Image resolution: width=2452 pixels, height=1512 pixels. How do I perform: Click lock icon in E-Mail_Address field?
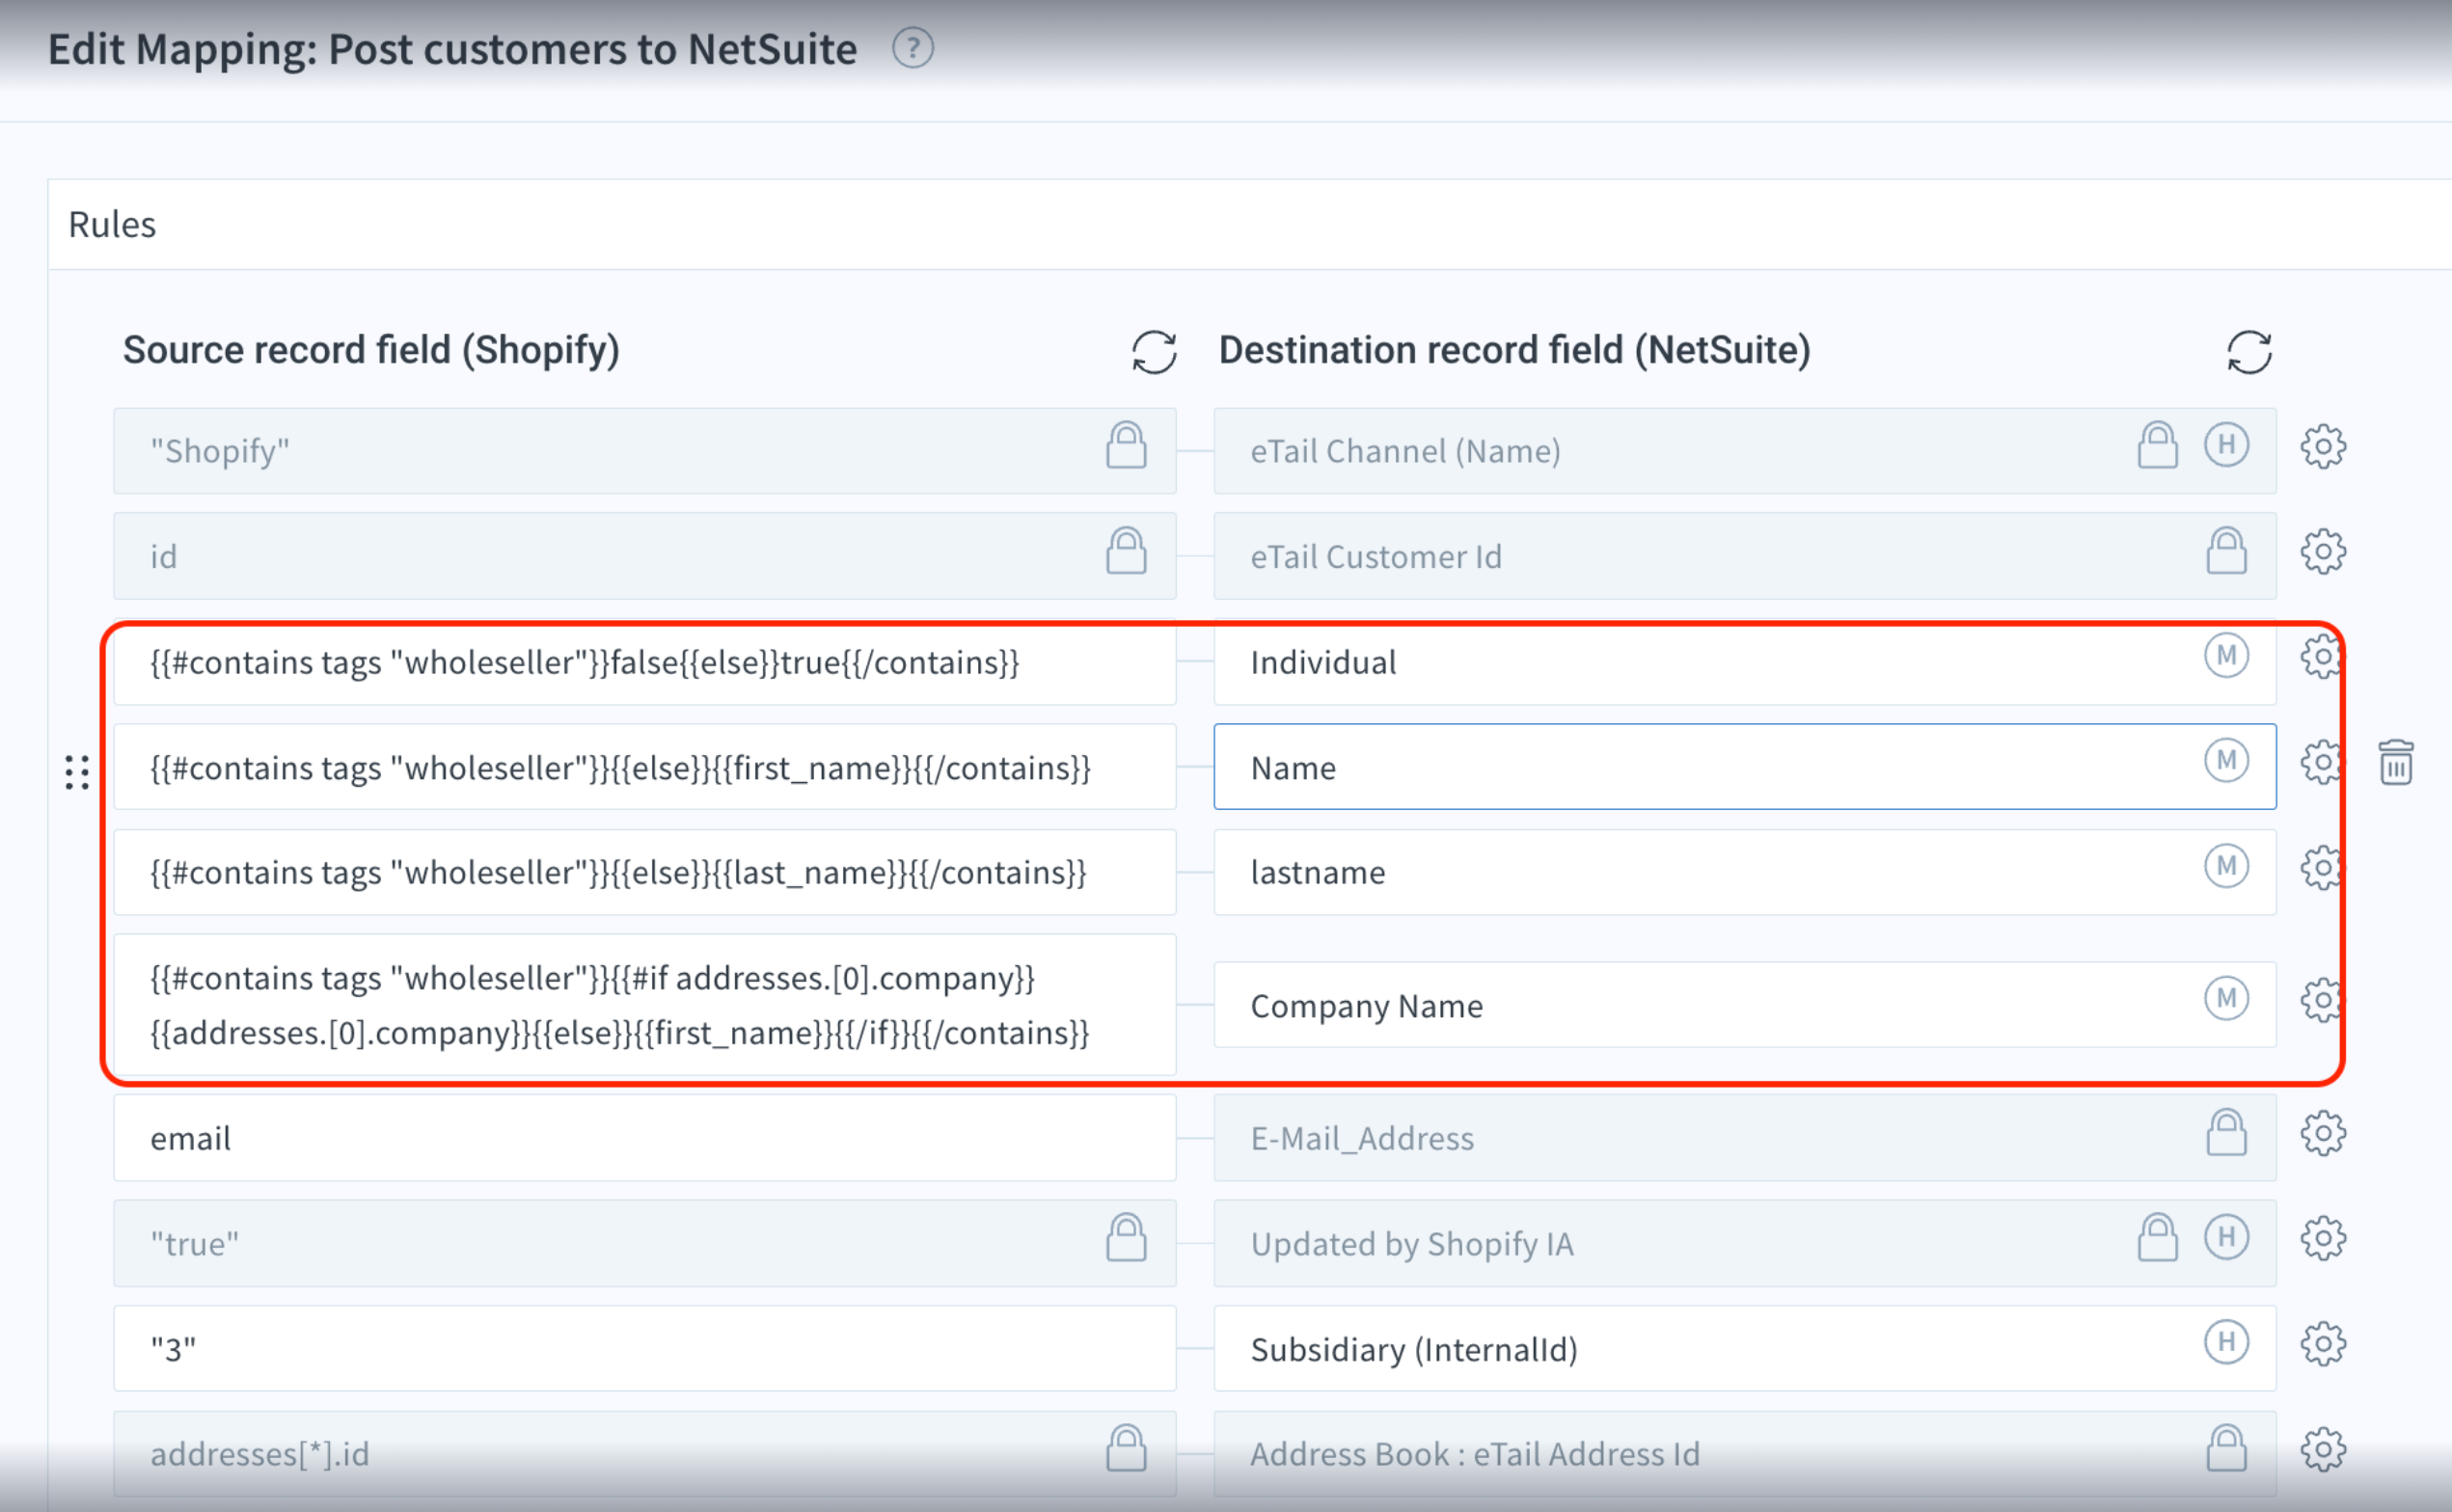(2226, 1132)
